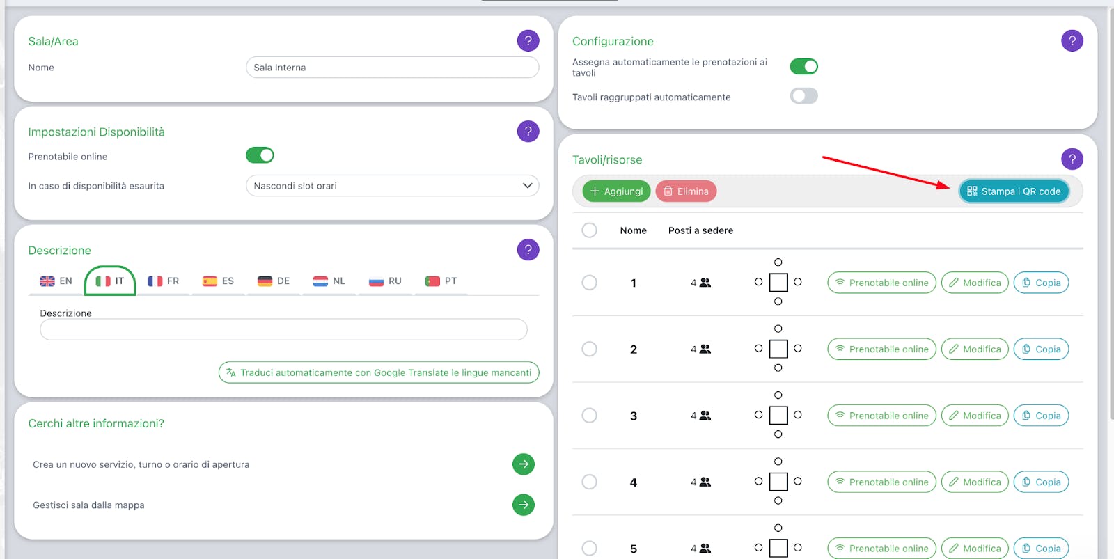
Task: Click table 1 seating layout diagram
Action: click(x=778, y=282)
